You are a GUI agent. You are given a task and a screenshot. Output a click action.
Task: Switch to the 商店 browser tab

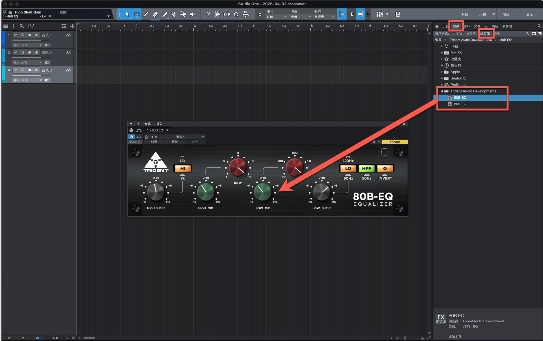click(495, 26)
